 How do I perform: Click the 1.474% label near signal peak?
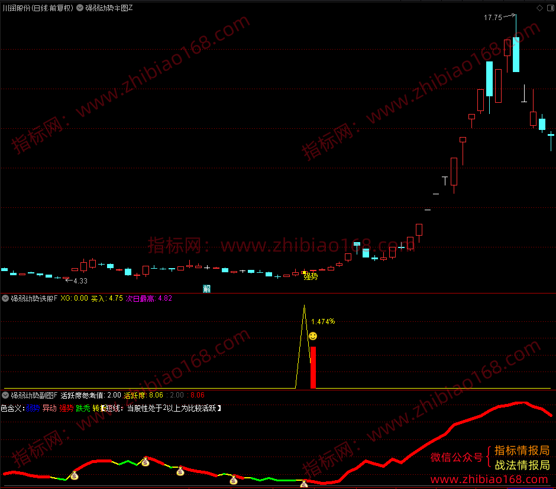[x=323, y=321]
